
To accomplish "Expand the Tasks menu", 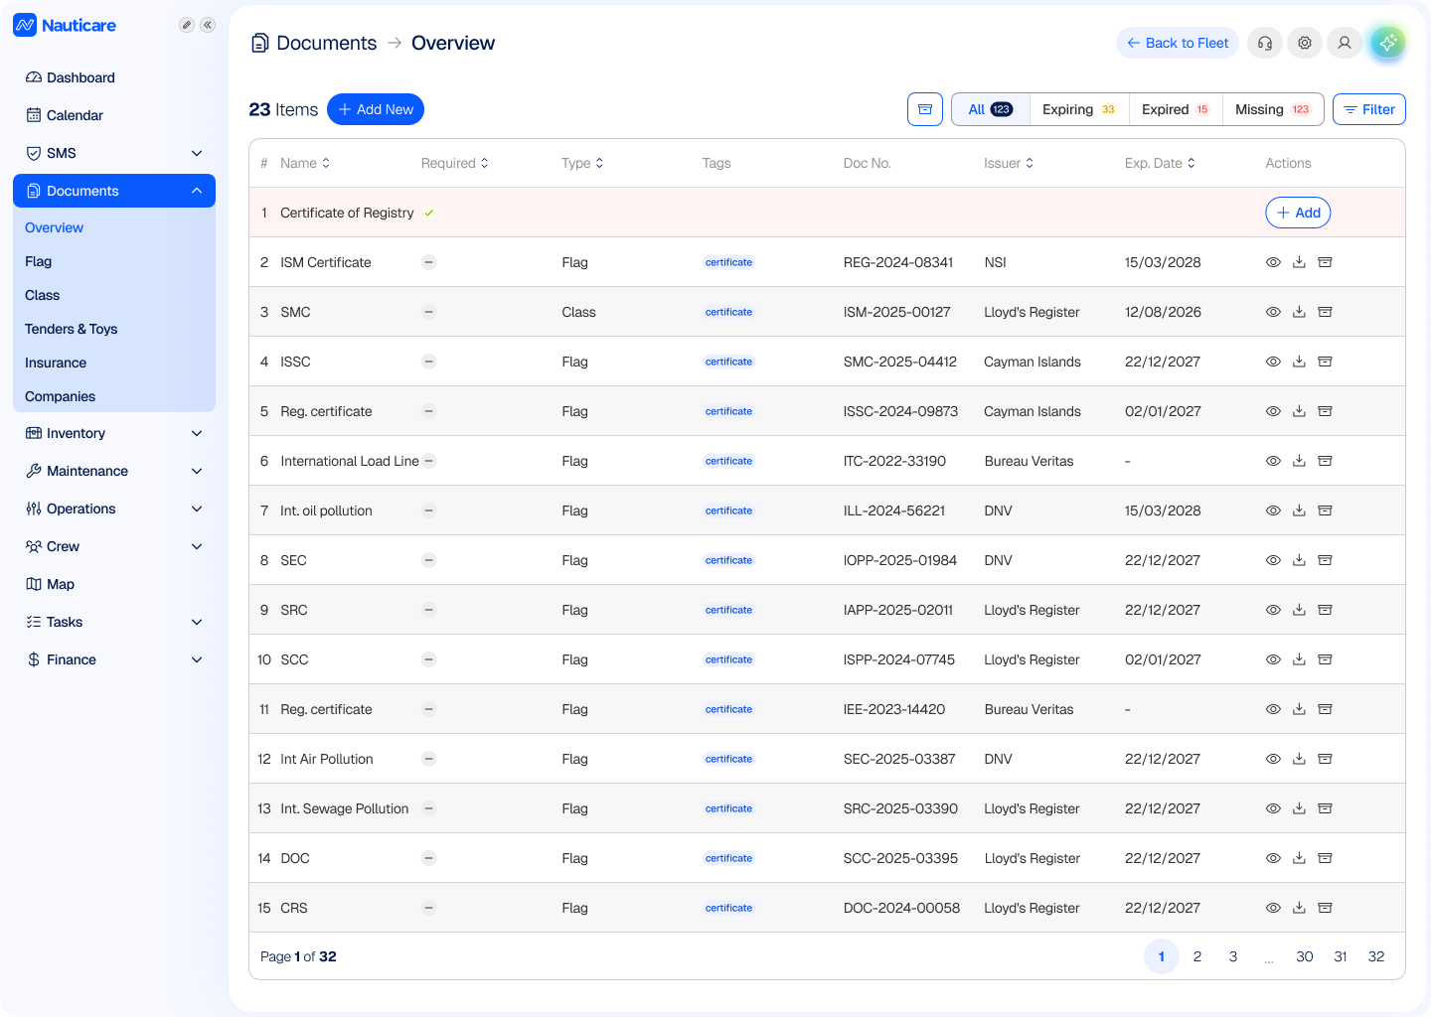I will 114,622.
